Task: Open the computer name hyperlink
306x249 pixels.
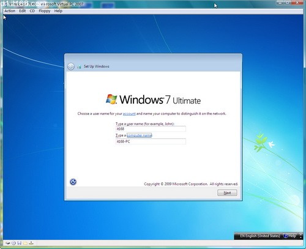Action: pos(140,135)
